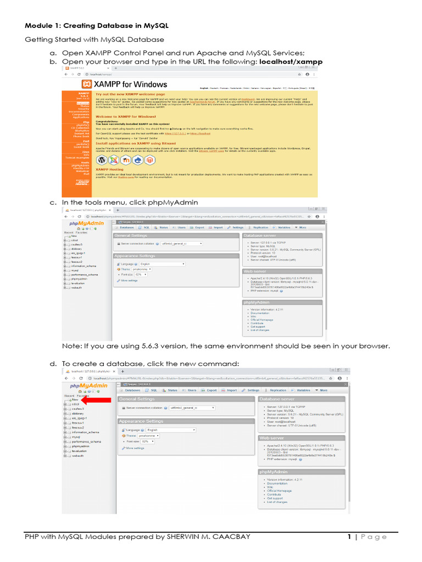422x562 pixels.
Task: Open the SQL tab in step d screenshot
Action: 152,390
